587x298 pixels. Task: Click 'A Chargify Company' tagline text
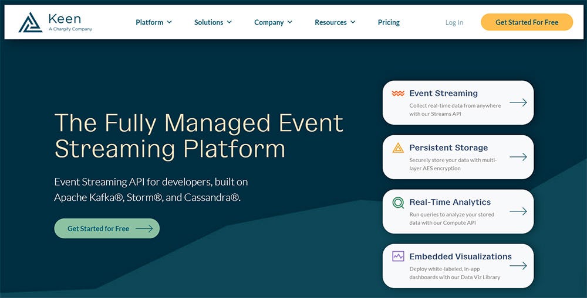[70, 29]
